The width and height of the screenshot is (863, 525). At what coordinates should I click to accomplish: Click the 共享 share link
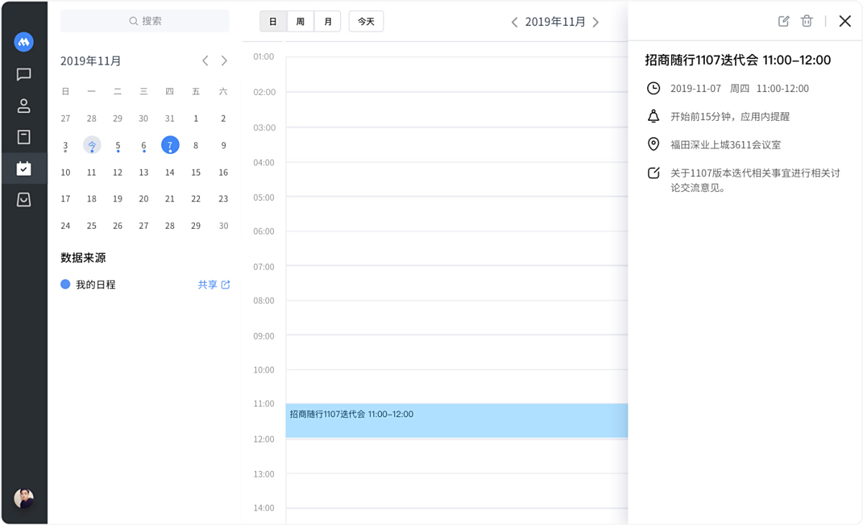coord(214,285)
